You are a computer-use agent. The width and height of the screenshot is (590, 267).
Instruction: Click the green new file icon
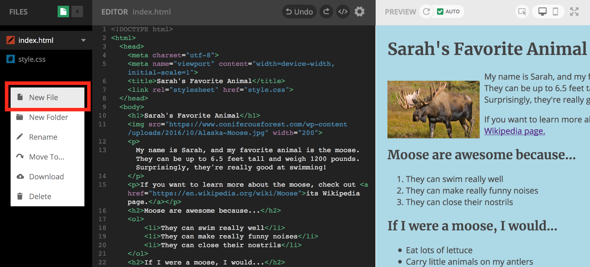pos(63,12)
